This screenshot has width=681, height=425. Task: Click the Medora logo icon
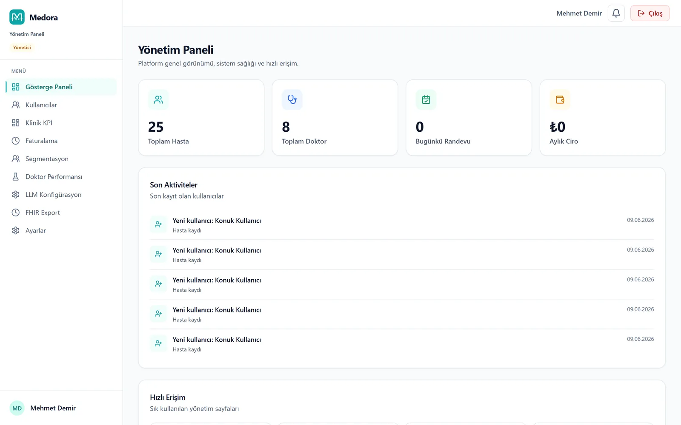tap(17, 17)
